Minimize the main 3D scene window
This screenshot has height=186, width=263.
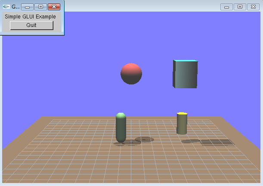tap(226, 7)
